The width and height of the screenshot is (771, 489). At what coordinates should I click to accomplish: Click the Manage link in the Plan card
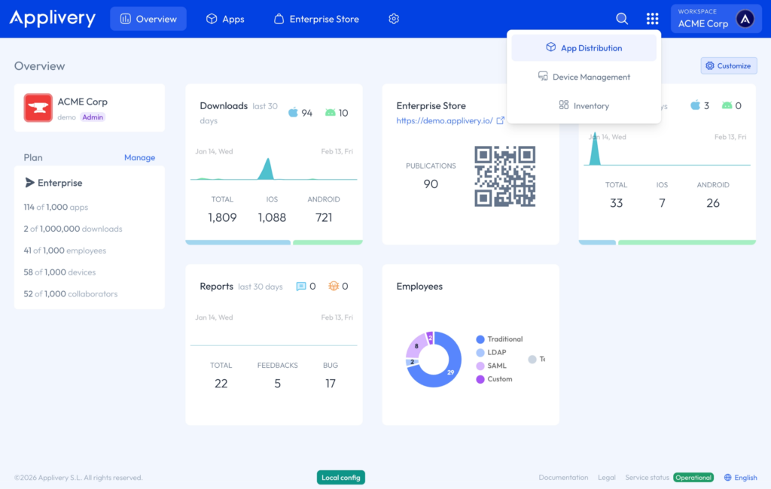point(140,157)
